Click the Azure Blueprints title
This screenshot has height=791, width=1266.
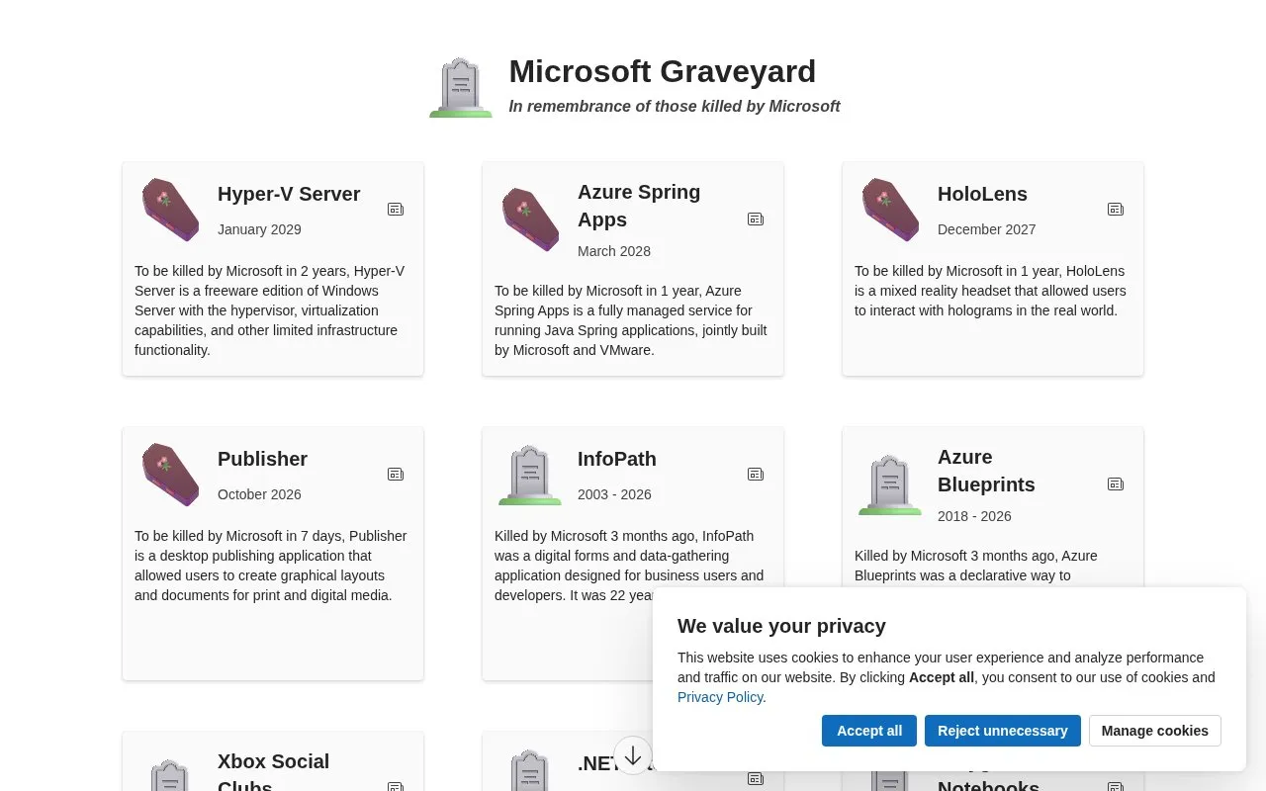[x=986, y=471]
